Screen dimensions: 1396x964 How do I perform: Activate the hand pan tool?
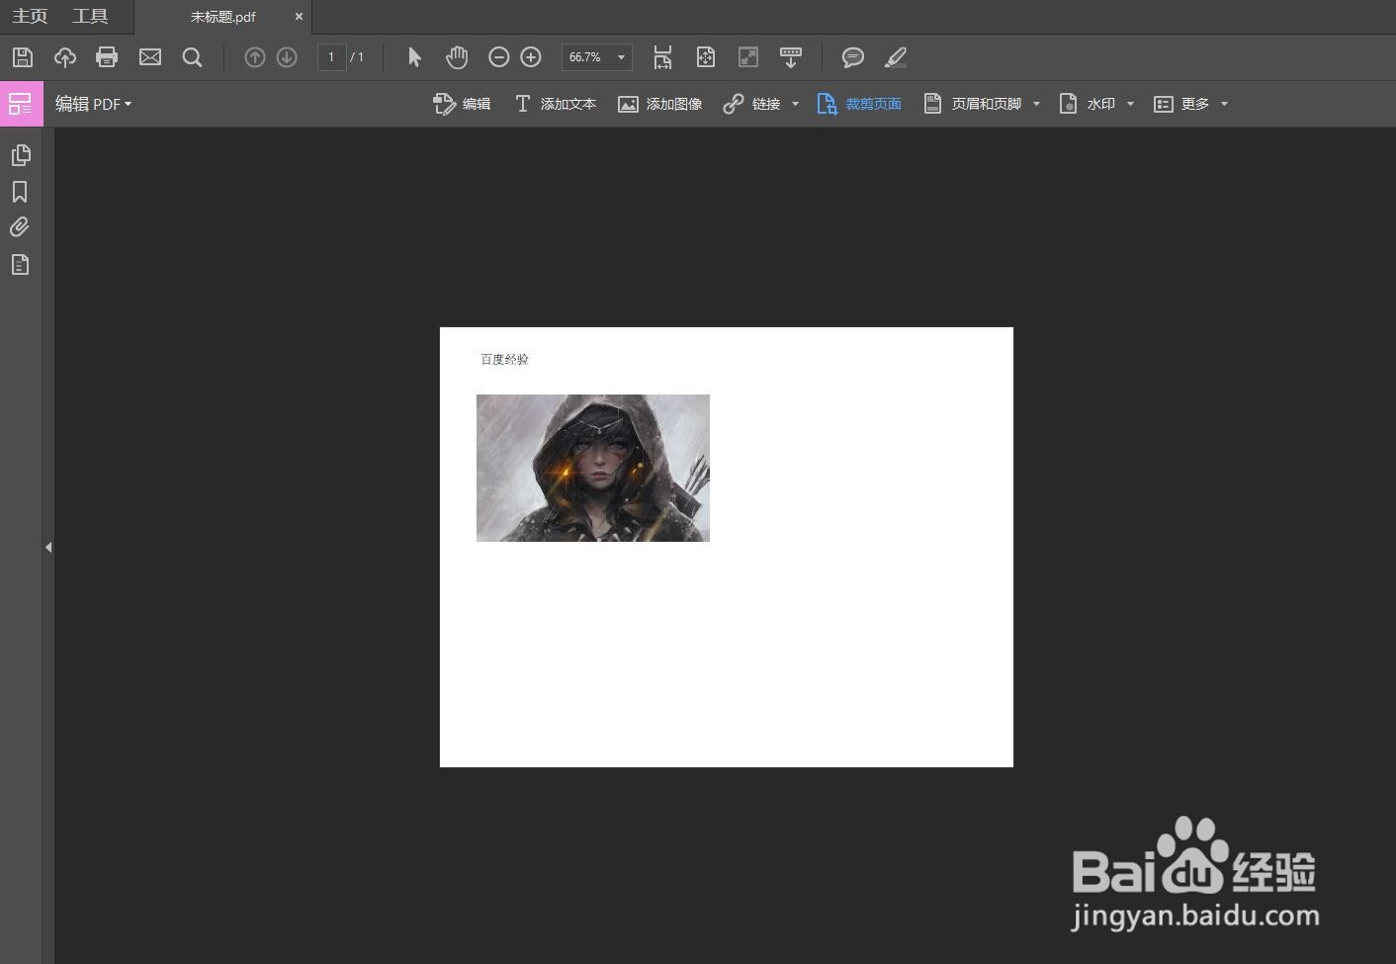pyautogui.click(x=456, y=57)
